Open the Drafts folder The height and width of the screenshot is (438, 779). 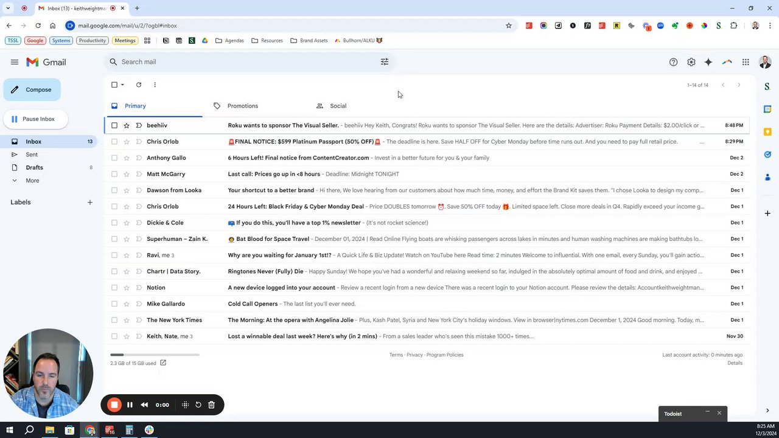click(x=34, y=167)
